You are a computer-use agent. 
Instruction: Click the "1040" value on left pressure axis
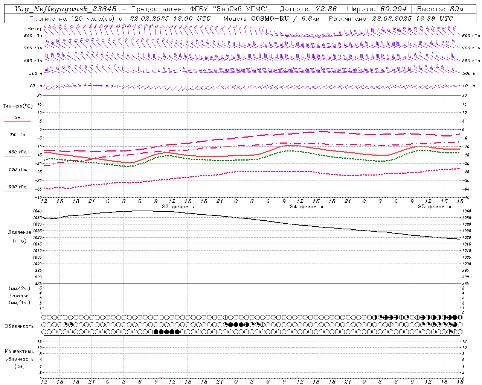(37, 211)
